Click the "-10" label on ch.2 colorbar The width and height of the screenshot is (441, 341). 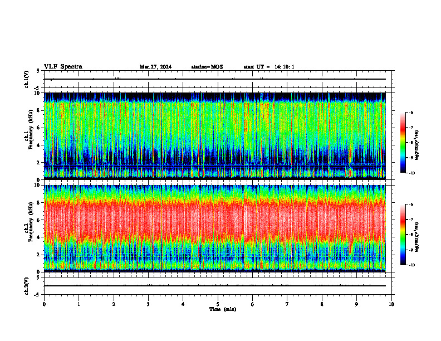411,265
